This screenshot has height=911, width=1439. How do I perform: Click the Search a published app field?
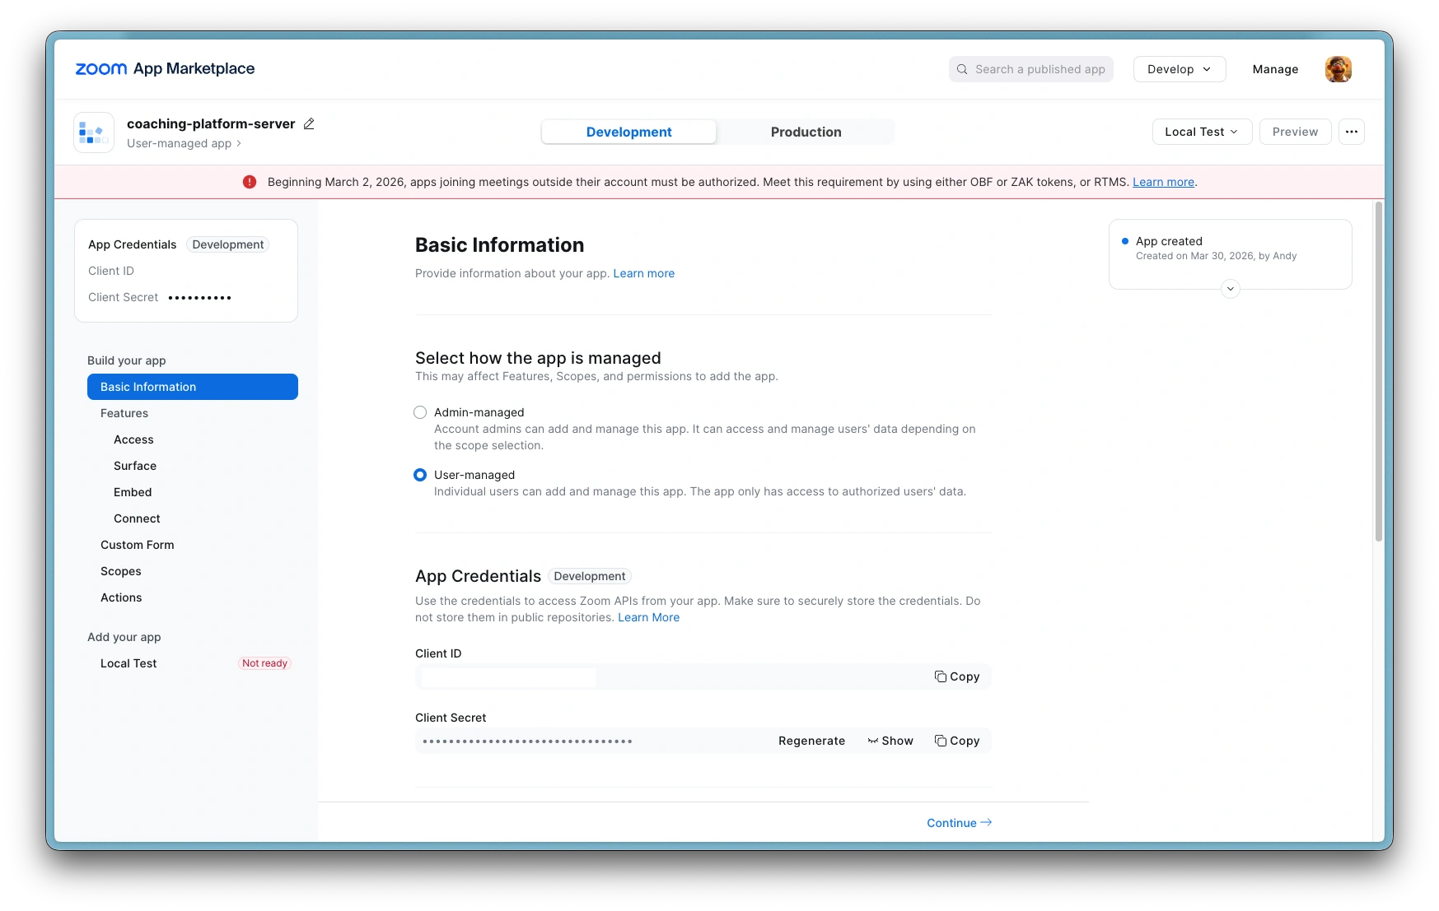click(1030, 69)
